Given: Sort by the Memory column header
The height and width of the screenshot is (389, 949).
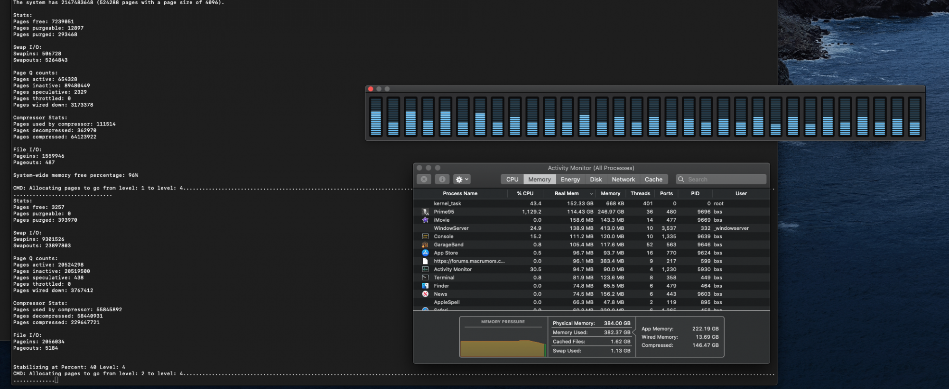Looking at the screenshot, I should pyautogui.click(x=610, y=193).
